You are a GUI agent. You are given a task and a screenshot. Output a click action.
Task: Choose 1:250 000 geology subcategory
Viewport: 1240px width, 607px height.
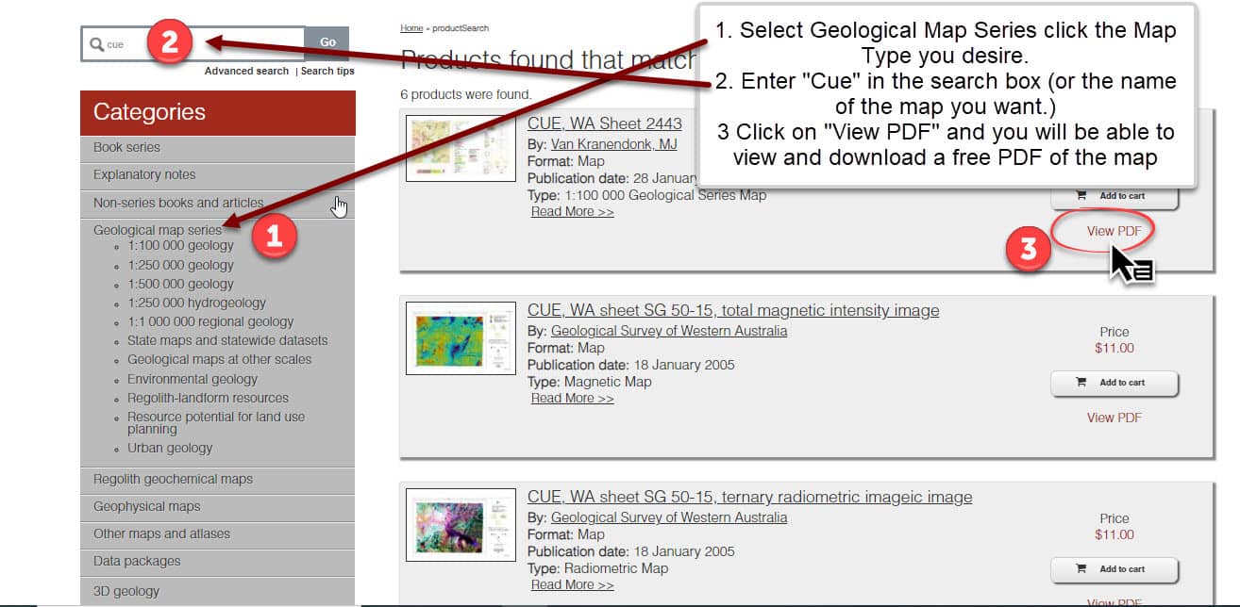coord(180,265)
